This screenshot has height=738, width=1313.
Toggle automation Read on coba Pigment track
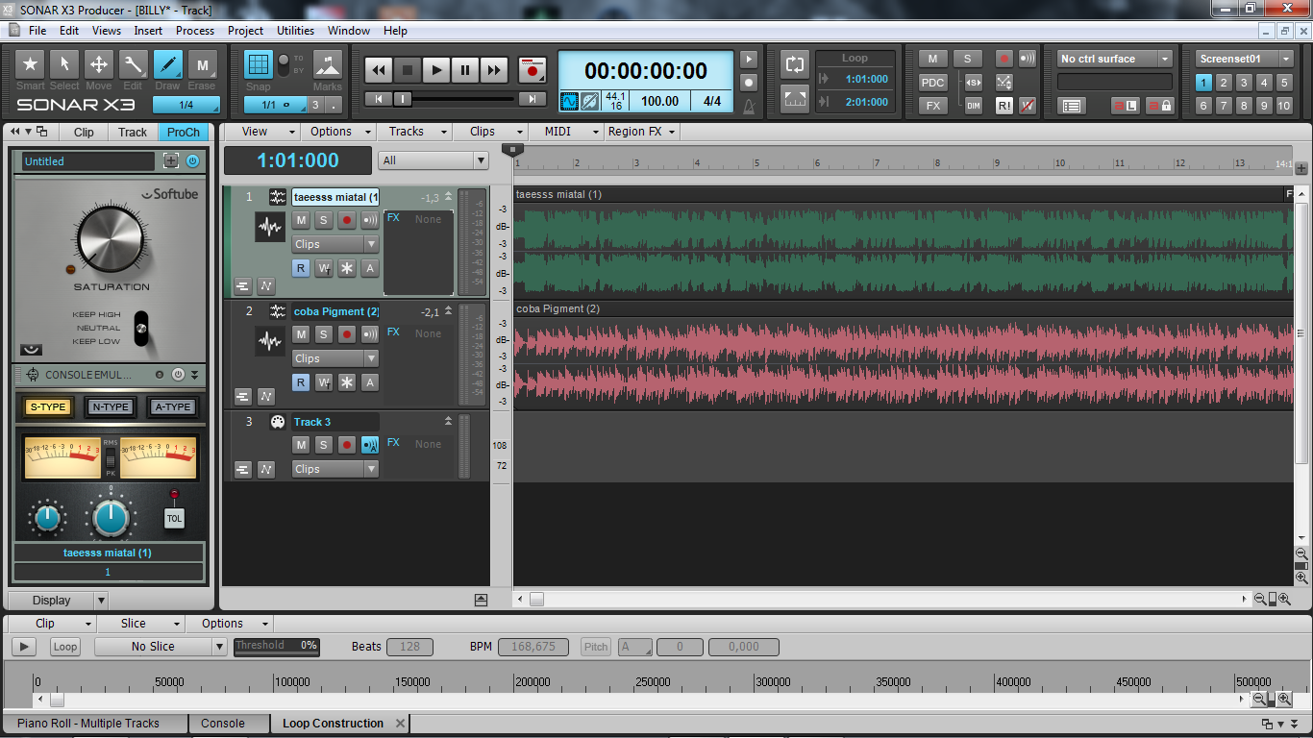tap(301, 382)
